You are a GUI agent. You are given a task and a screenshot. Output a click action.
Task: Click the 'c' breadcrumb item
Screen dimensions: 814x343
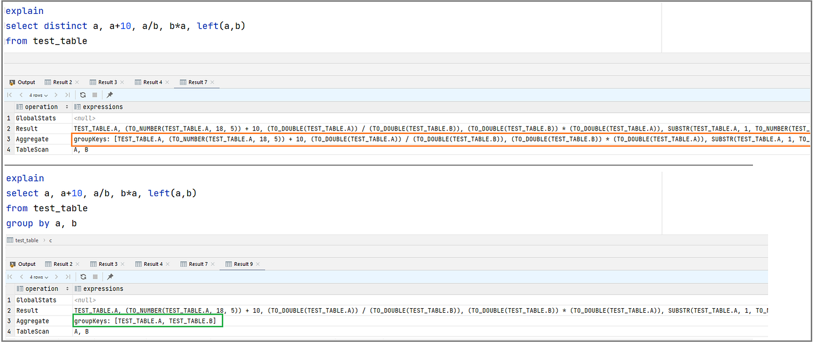coord(51,240)
